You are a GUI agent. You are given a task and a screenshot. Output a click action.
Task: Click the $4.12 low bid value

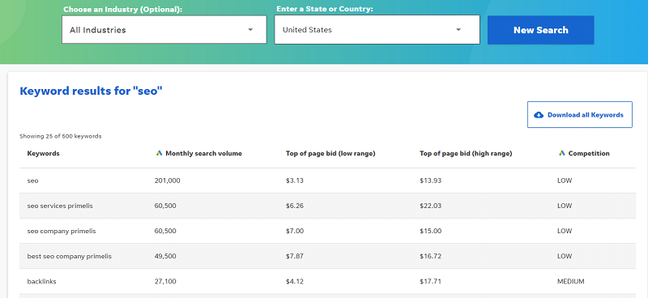point(295,282)
